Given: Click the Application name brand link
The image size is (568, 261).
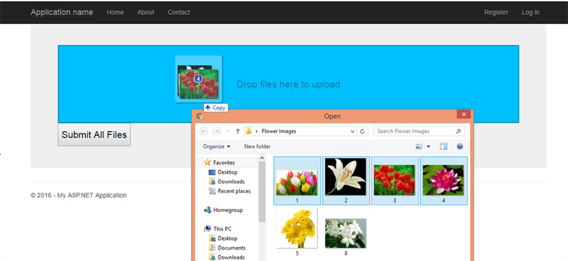Looking at the screenshot, I should tap(62, 13).
